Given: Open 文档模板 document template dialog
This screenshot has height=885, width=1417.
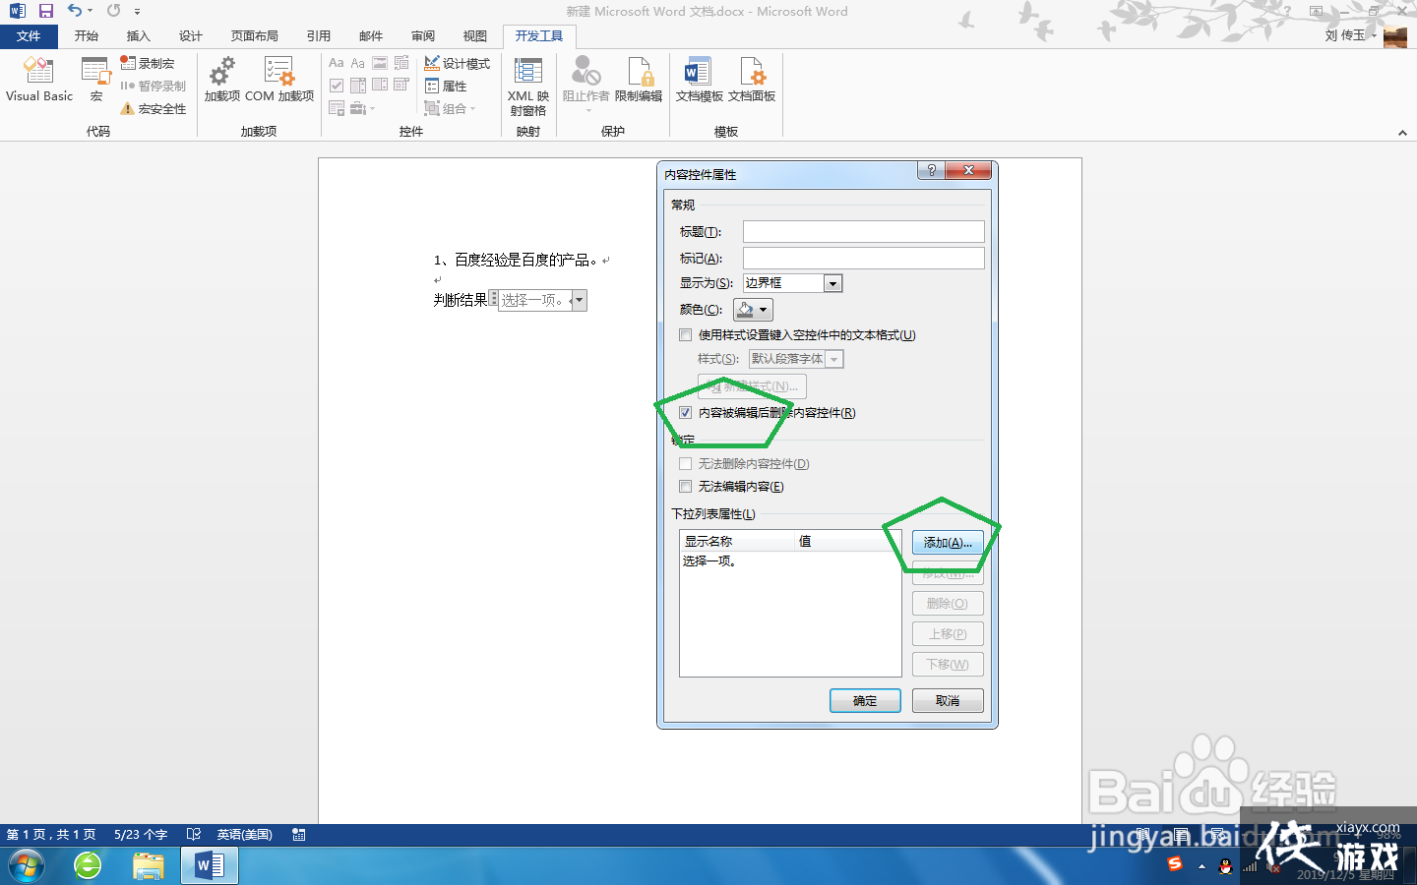Looking at the screenshot, I should pos(699,79).
